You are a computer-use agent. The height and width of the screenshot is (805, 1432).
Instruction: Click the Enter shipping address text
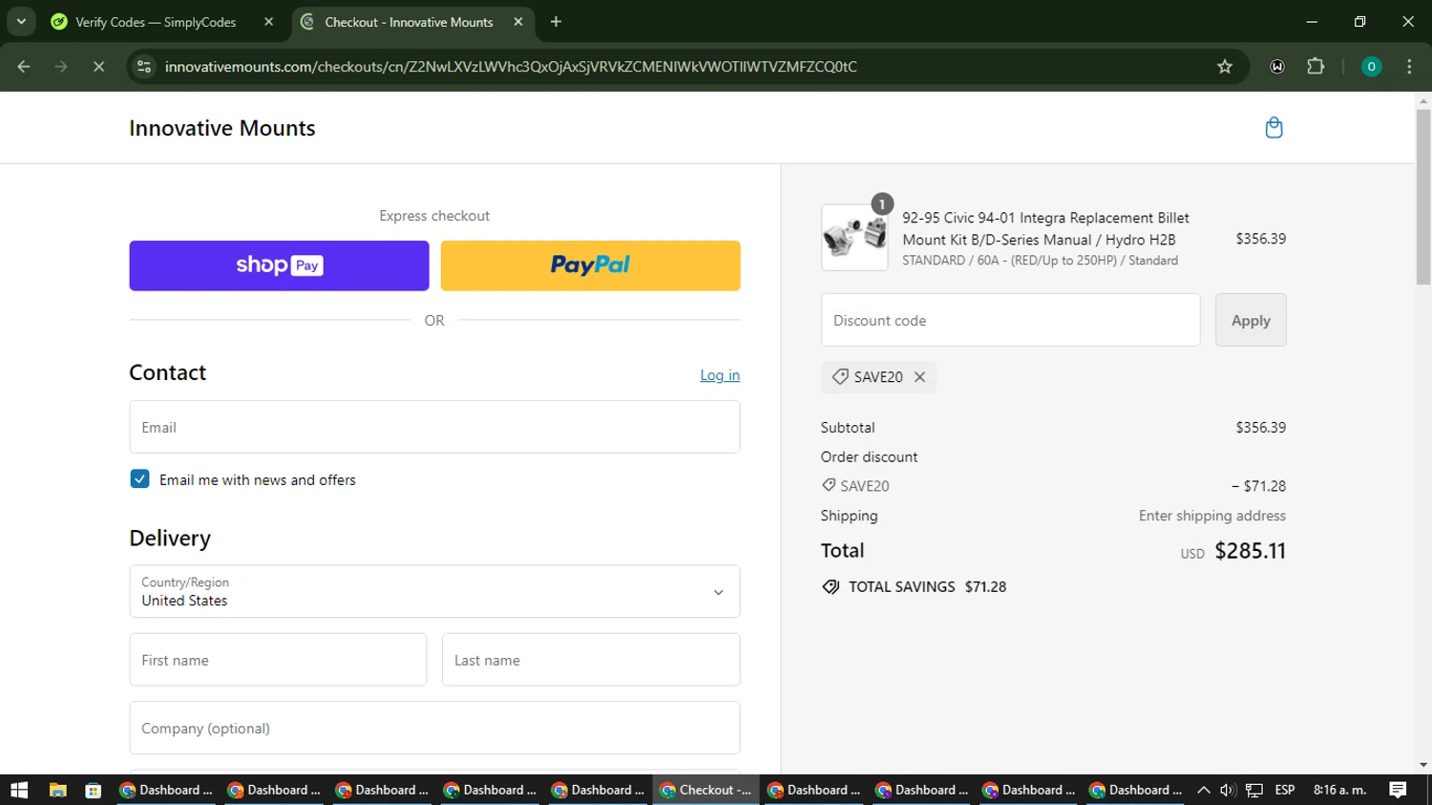coord(1211,516)
